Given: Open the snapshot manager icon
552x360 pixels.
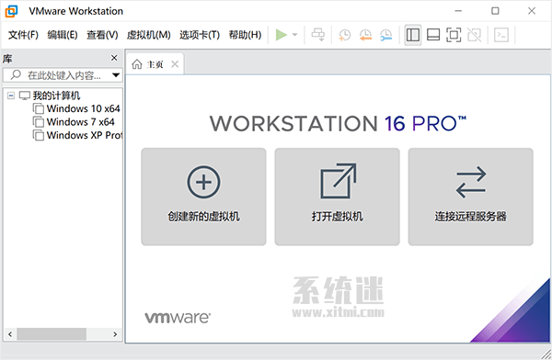Looking at the screenshot, I should coord(386,35).
